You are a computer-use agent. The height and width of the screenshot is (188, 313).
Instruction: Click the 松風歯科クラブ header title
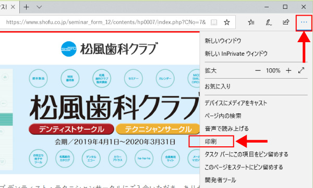118,49
